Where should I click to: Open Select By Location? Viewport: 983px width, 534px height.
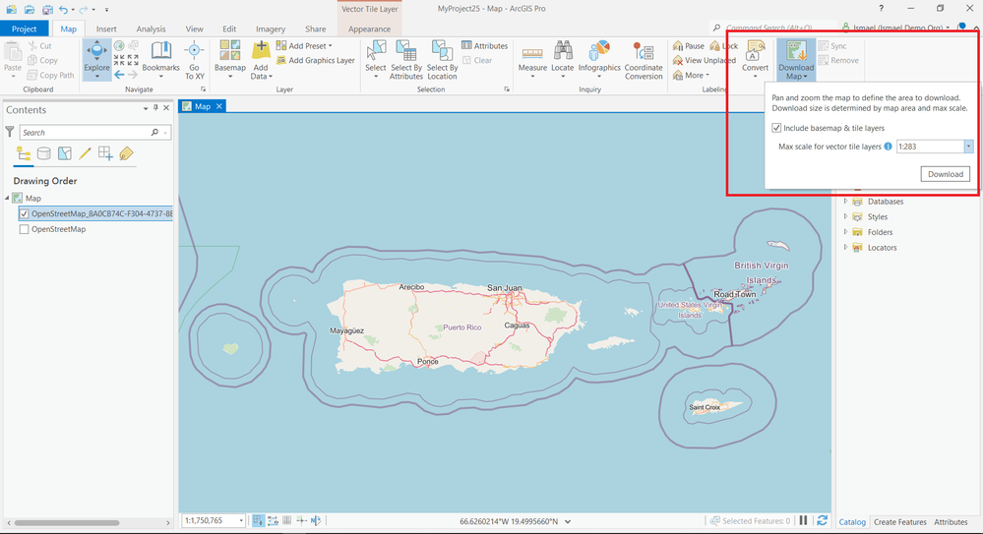tap(442, 60)
